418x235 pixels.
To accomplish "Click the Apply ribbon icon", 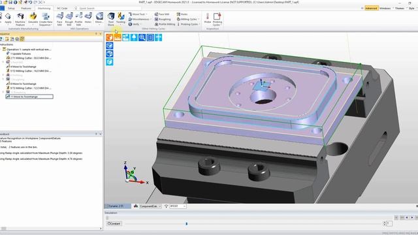I will (x=8, y=18).
